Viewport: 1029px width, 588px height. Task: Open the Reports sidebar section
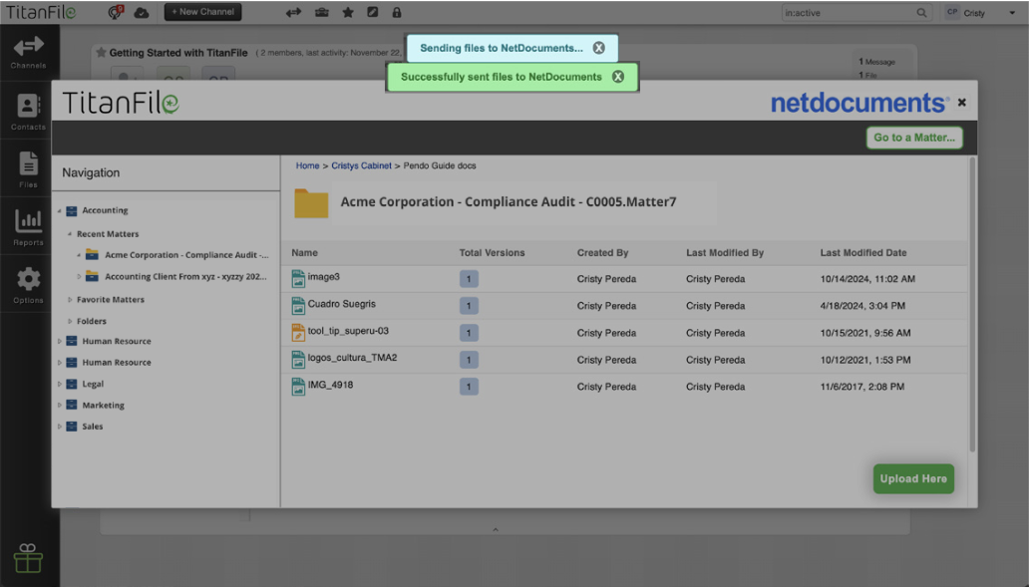29,227
